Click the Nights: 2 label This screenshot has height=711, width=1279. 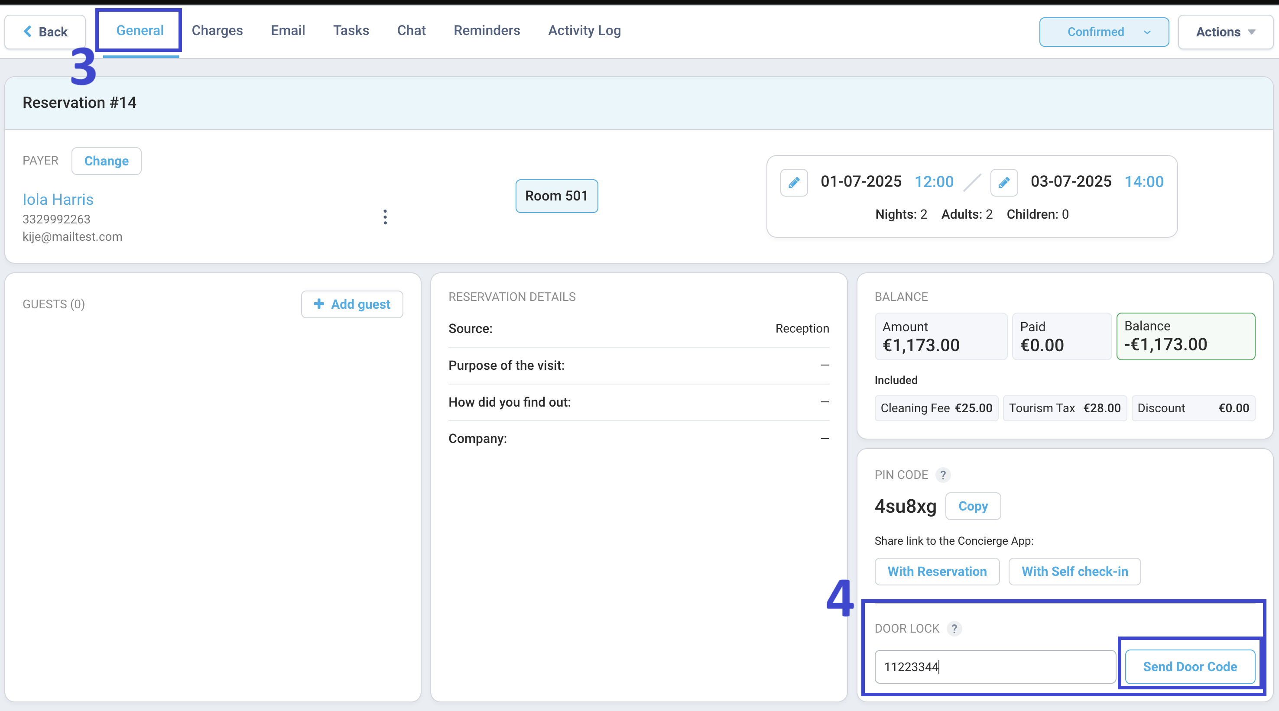[901, 214]
